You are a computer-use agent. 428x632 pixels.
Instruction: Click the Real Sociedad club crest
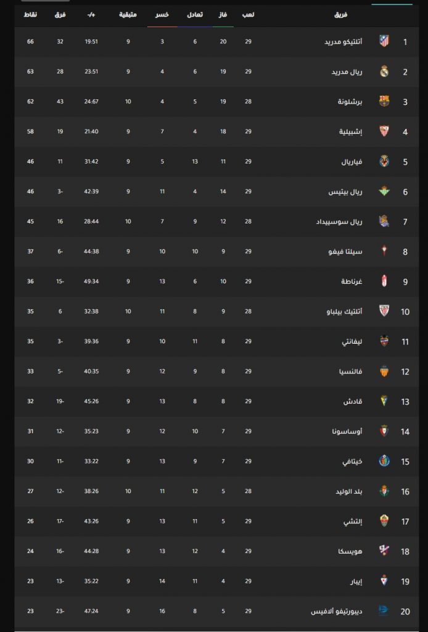click(384, 222)
